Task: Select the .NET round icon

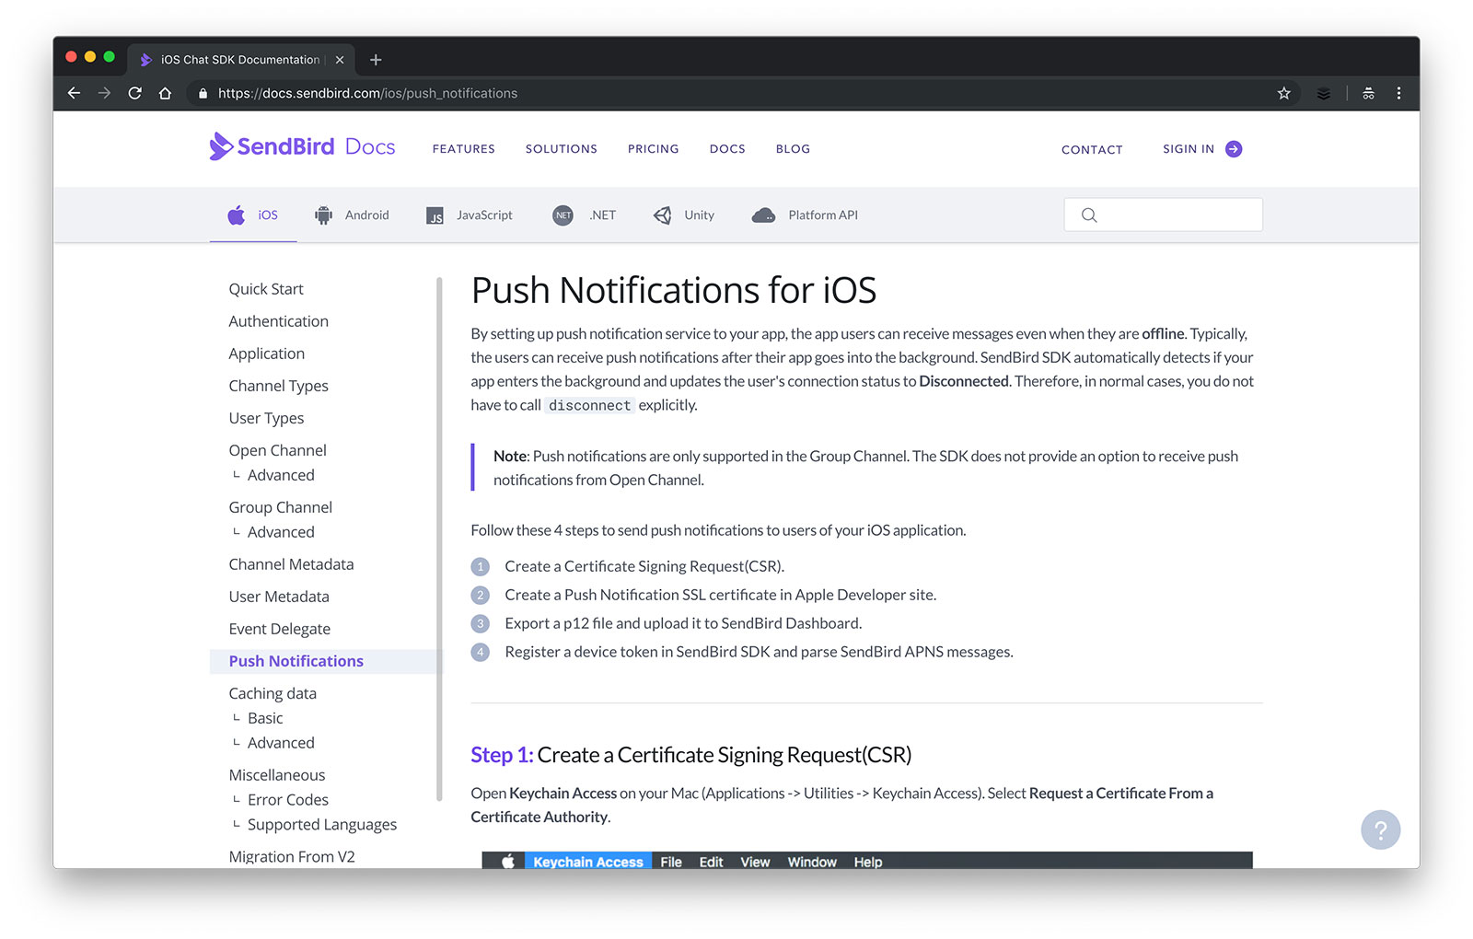Action: pyautogui.click(x=563, y=215)
